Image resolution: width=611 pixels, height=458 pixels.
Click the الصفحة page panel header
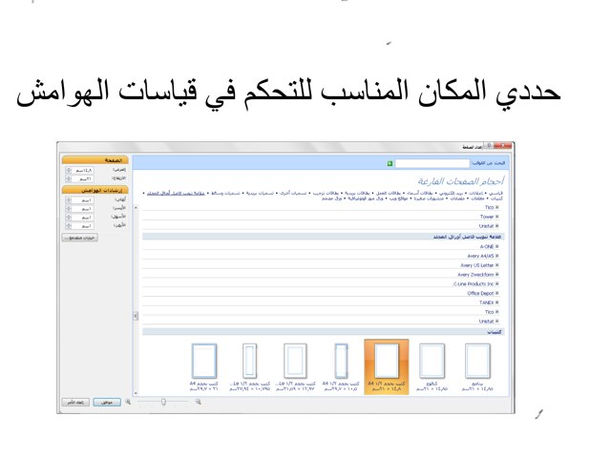(x=95, y=160)
